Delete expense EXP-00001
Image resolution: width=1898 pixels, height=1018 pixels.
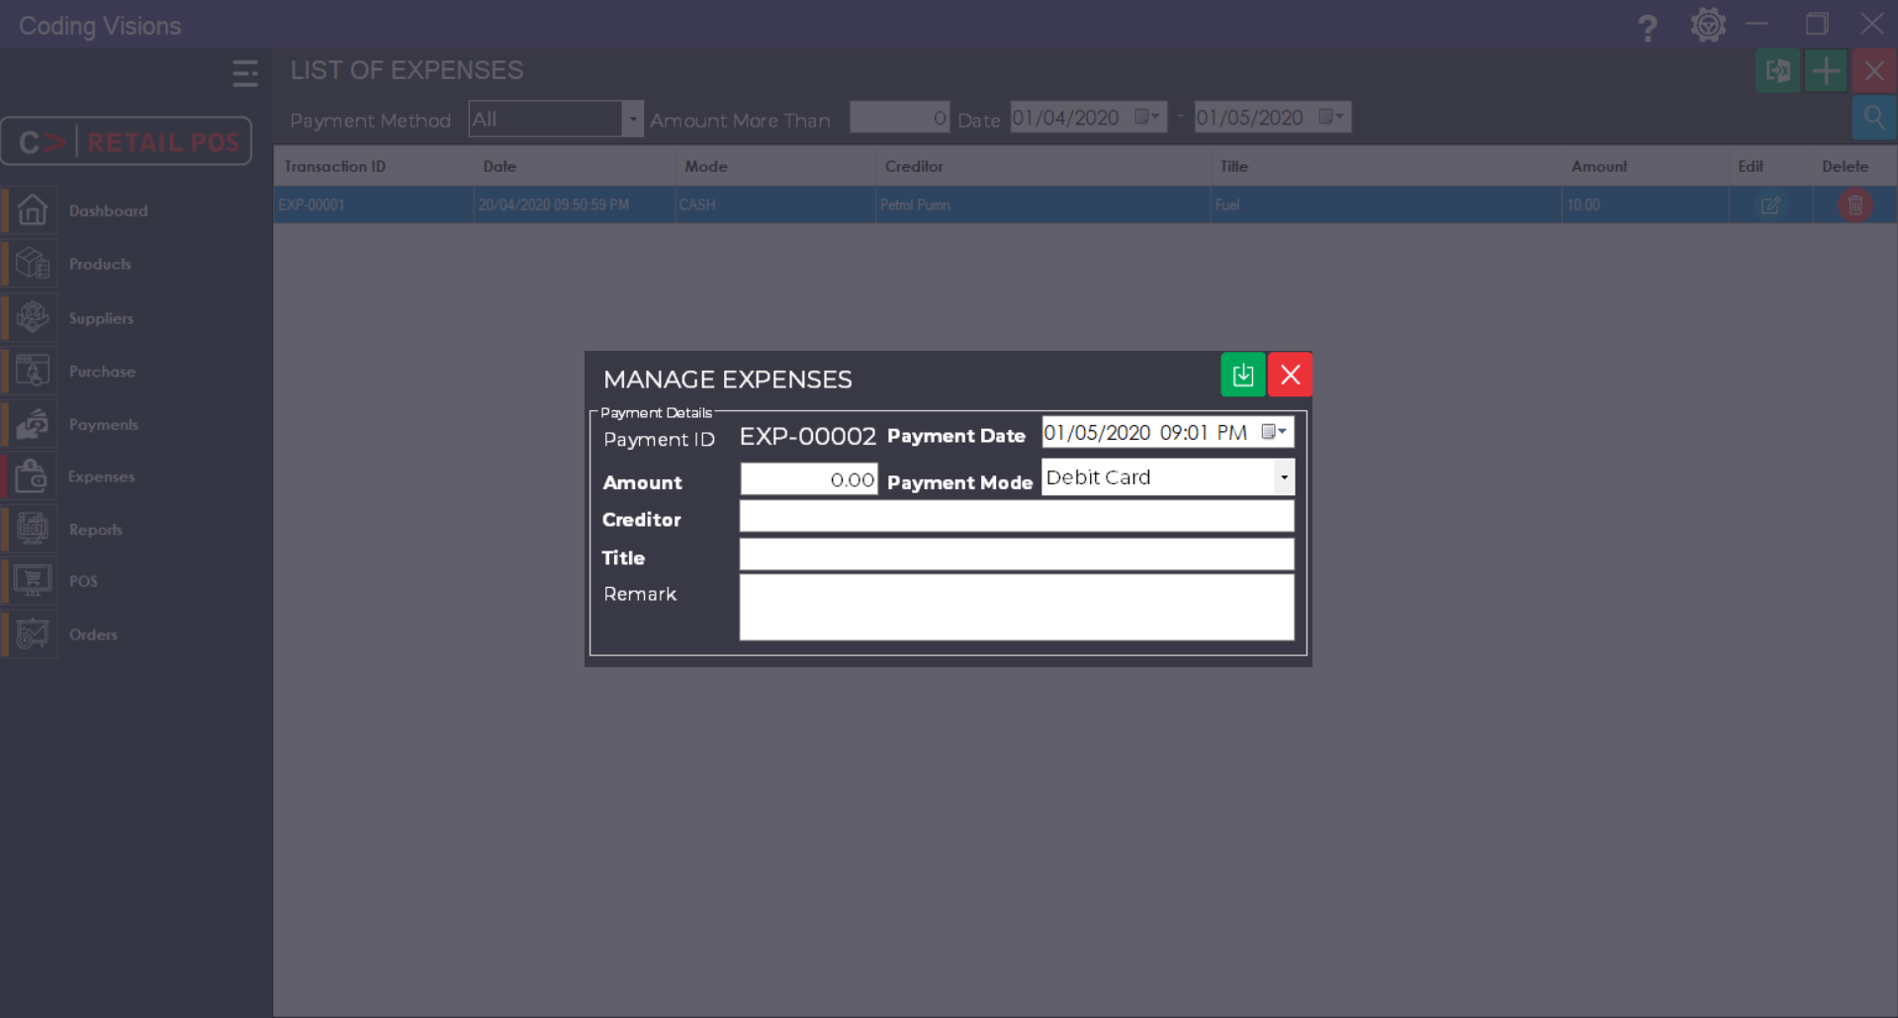pos(1855,206)
